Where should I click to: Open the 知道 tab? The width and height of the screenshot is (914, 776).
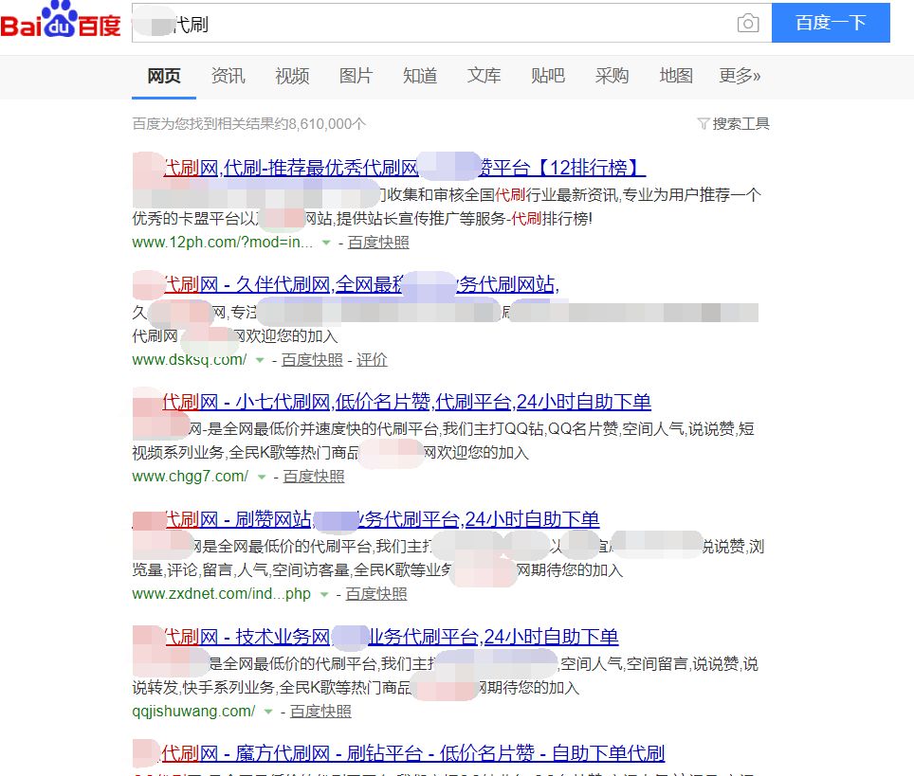click(x=420, y=76)
